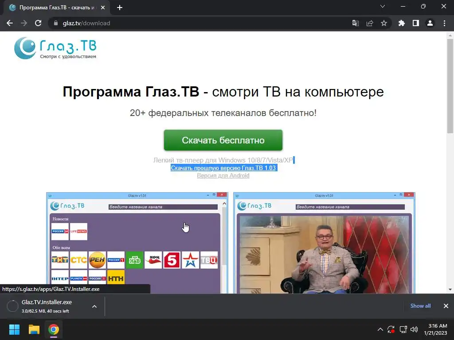Image resolution: width=454 pixels, height=340 pixels.
Task: Click the НТВ channel icon
Action: point(134,260)
